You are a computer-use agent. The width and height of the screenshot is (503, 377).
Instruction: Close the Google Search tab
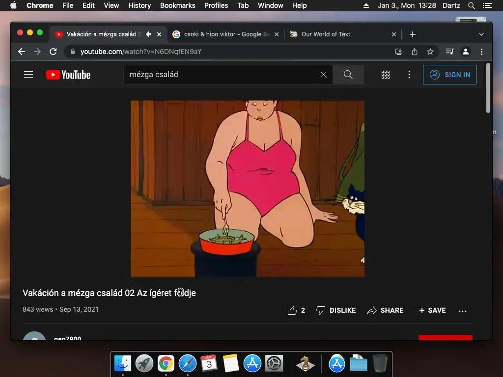(277, 34)
